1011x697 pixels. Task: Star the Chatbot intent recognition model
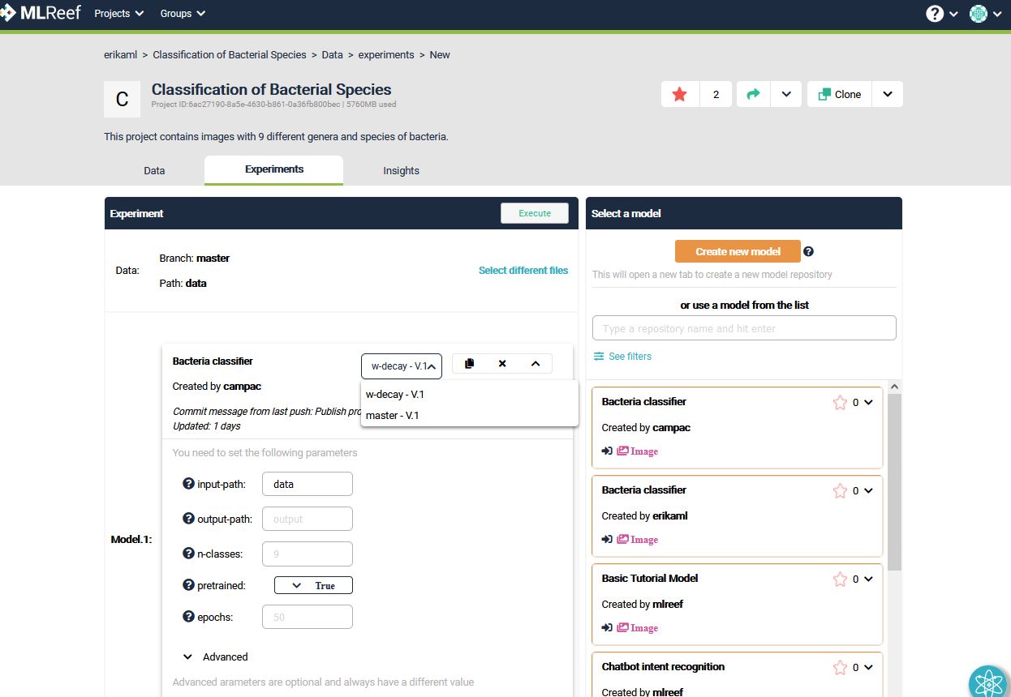coord(840,667)
